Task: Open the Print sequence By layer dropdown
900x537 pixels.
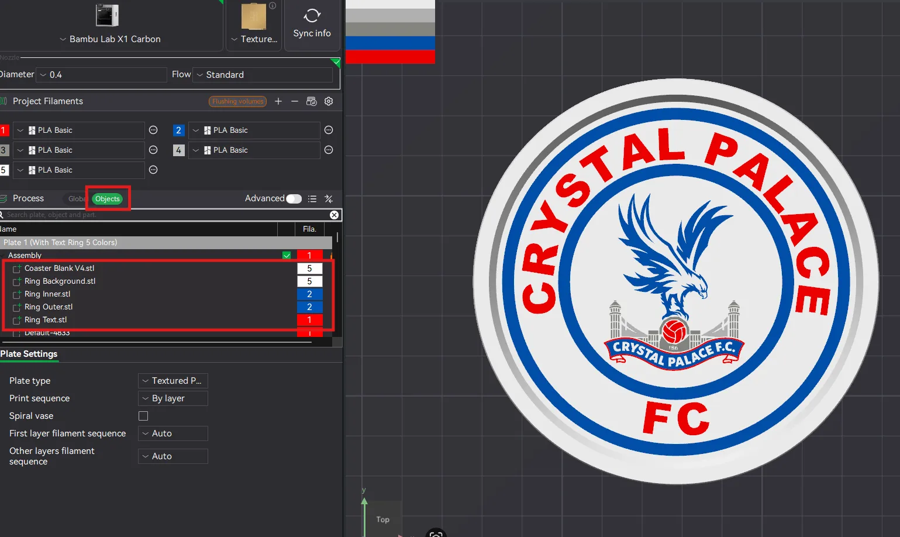Action: 173,398
